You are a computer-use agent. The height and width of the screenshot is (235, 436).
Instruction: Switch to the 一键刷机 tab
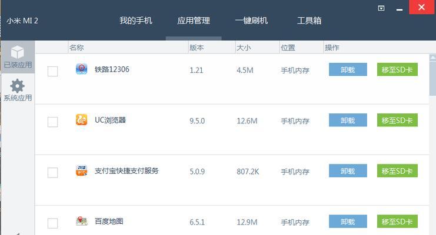point(251,21)
